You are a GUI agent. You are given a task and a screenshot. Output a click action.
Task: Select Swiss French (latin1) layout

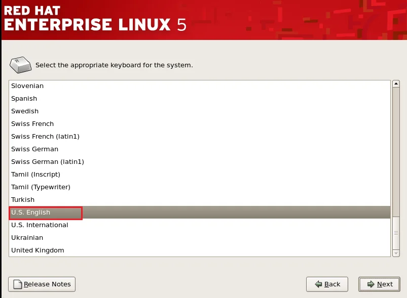(x=45, y=137)
